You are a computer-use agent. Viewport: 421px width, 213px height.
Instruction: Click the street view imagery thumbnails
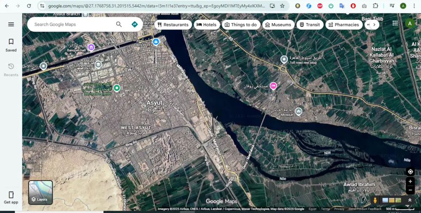pyautogui.click(x=392, y=200)
